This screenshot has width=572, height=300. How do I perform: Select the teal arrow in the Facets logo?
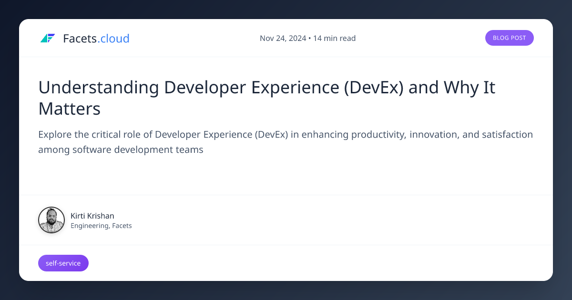tap(45, 40)
